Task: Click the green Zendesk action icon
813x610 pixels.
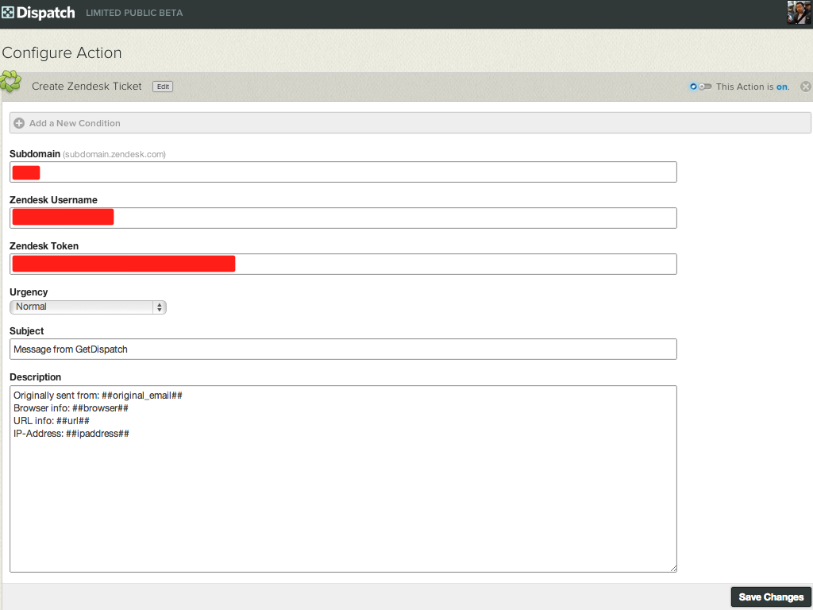Action: pos(11,83)
